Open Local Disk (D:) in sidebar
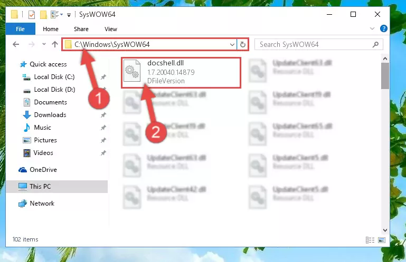 [49, 90]
